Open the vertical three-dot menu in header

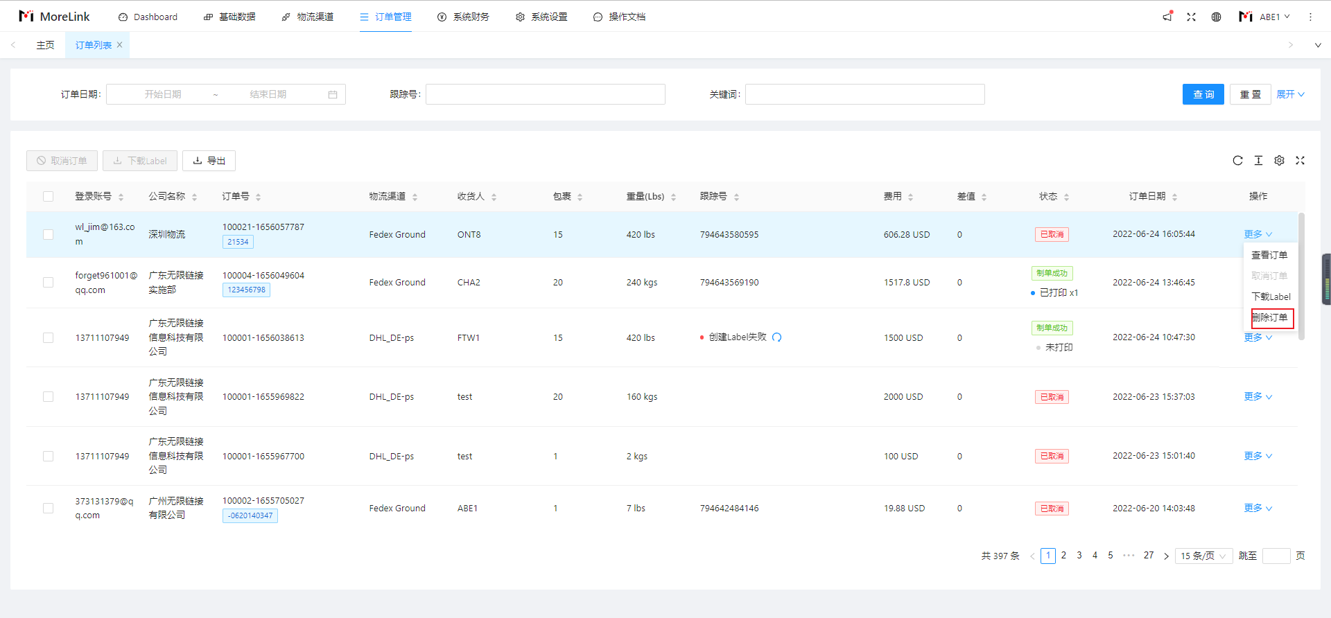point(1310,17)
